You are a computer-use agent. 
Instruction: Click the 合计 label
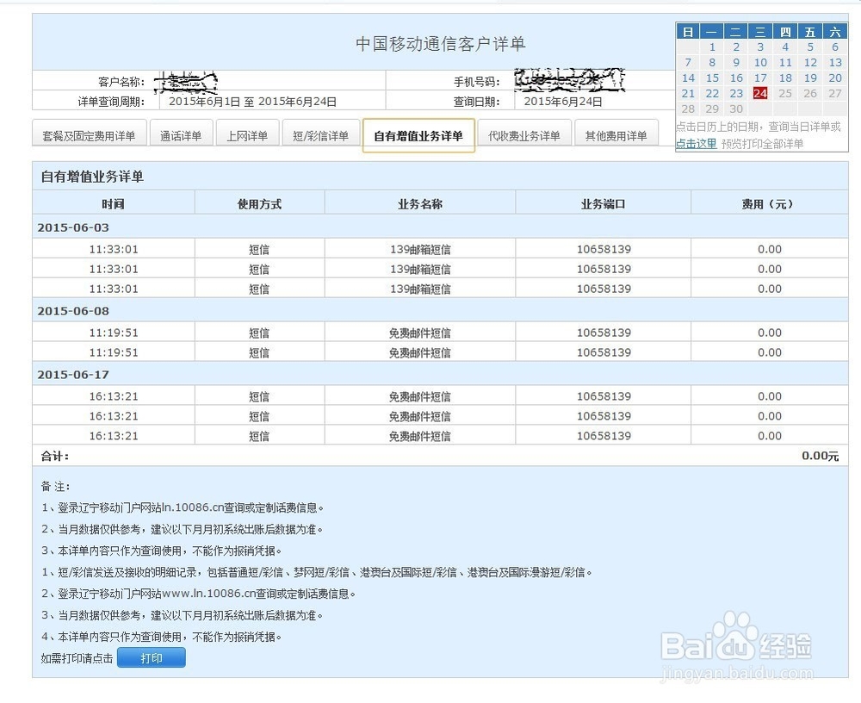coord(55,456)
